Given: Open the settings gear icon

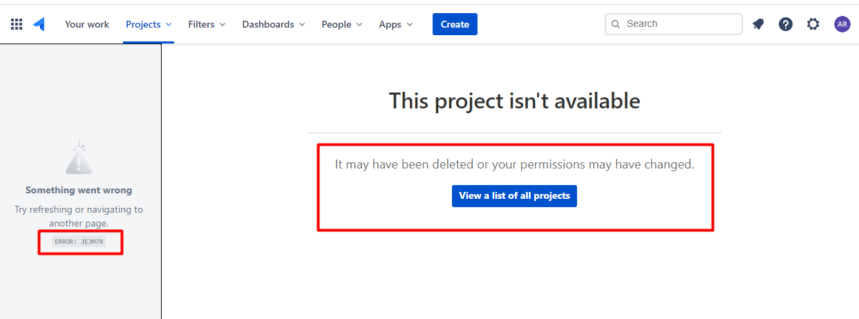Looking at the screenshot, I should pyautogui.click(x=813, y=24).
